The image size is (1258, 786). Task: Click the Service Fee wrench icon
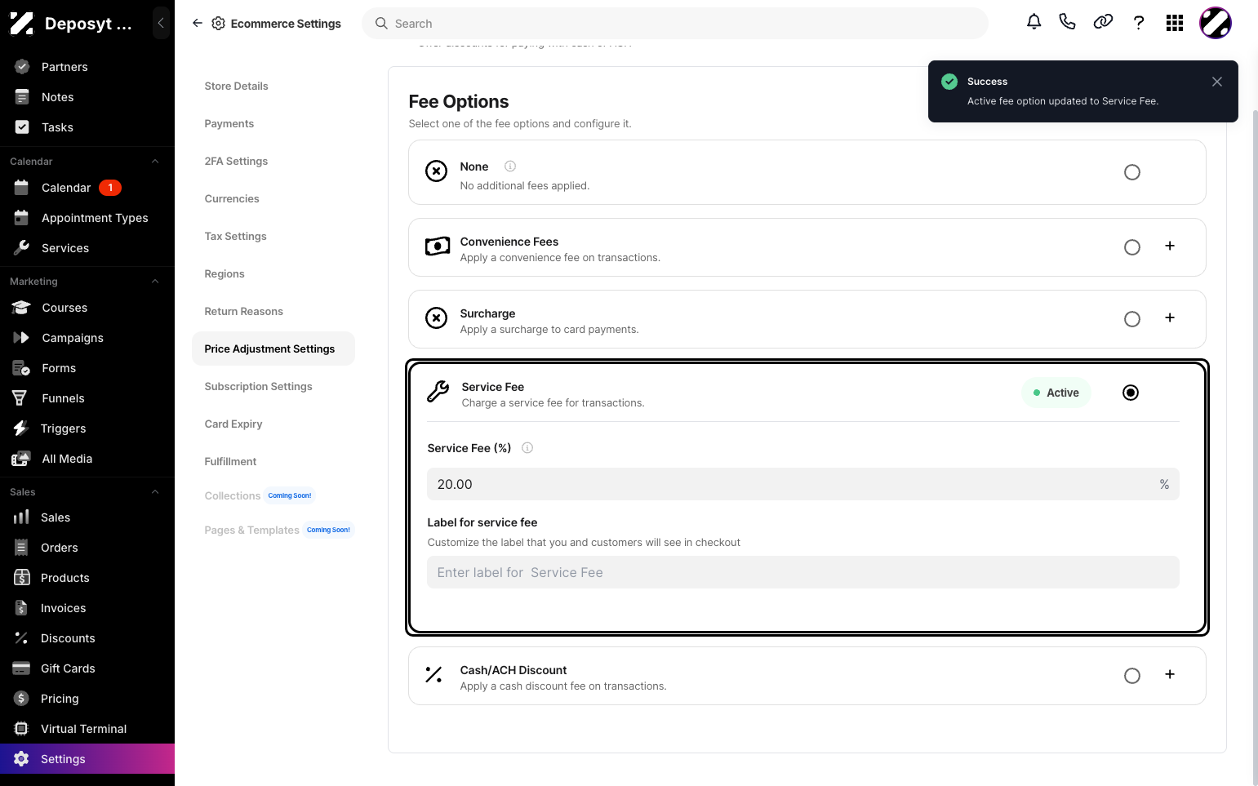pyautogui.click(x=438, y=392)
